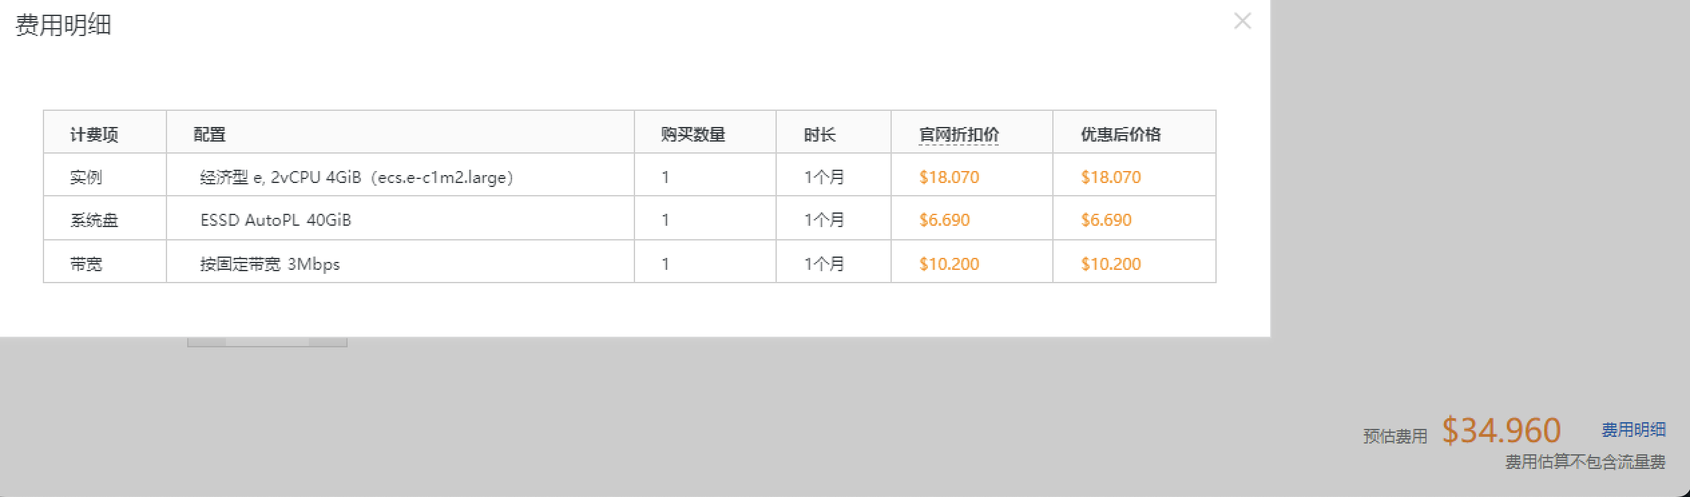The image size is (1690, 497).
Task: Click the 费用明细 dialog title
Action: tap(64, 25)
